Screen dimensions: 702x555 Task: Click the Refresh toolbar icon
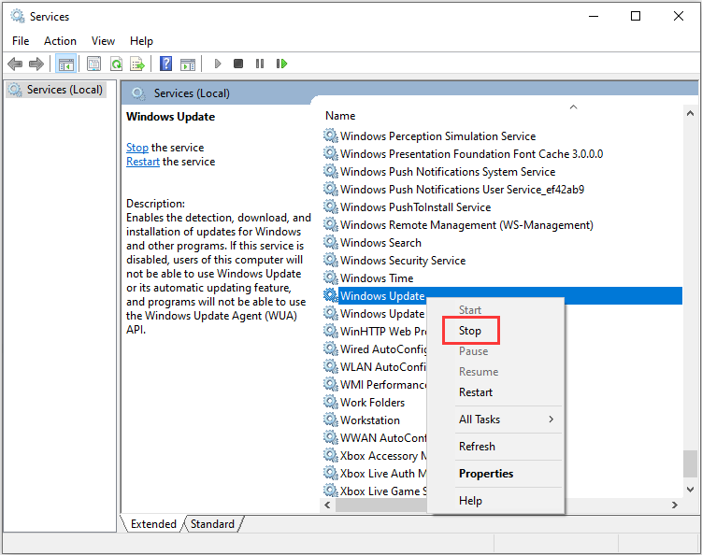pos(117,64)
